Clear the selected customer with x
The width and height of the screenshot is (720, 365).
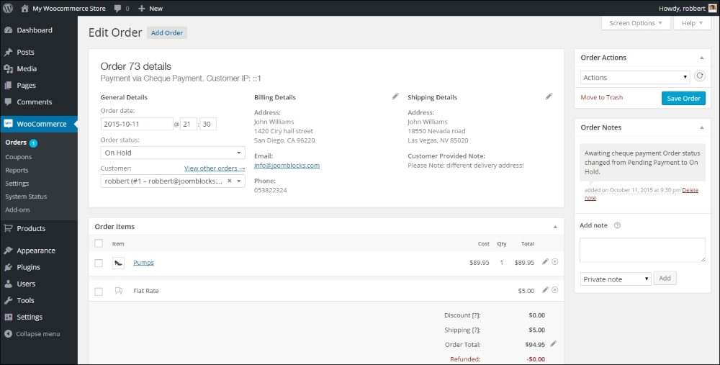230,181
